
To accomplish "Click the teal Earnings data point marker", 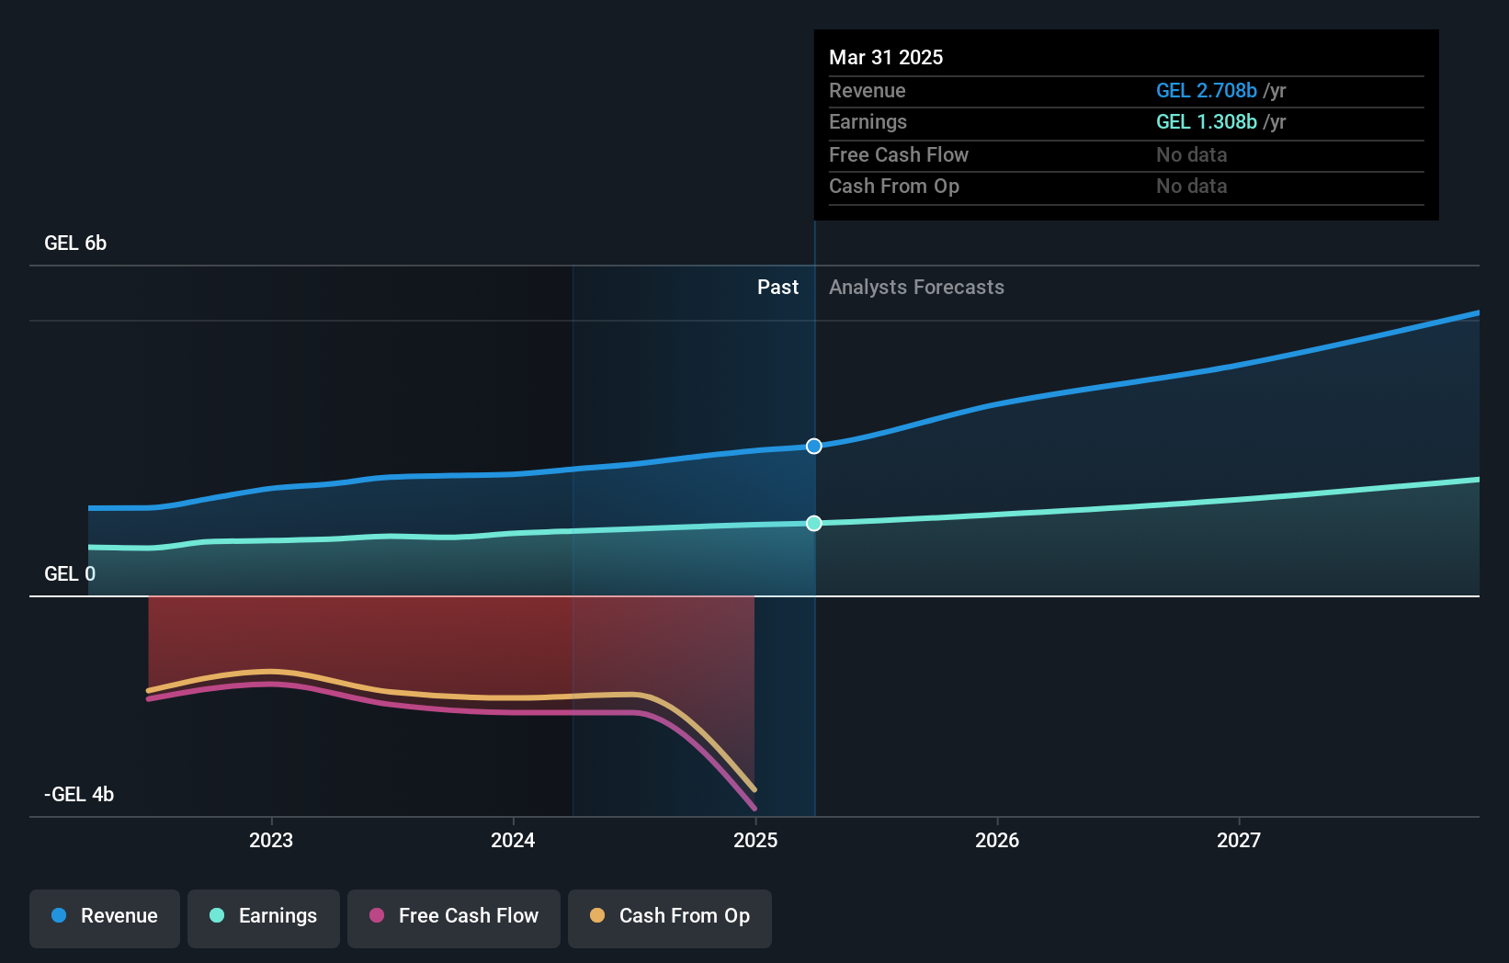I will point(814,524).
